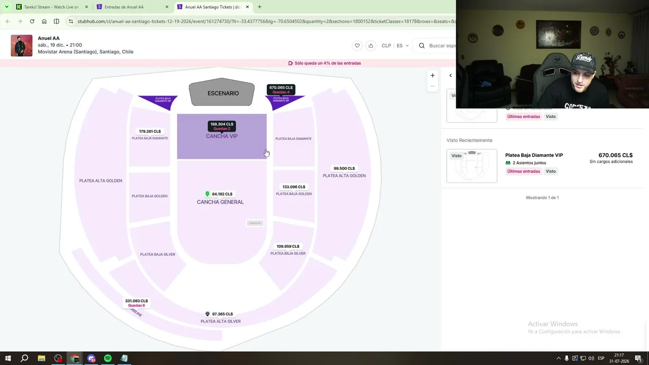This screenshot has height=365, width=649.
Task: Select the ESCENARIO stage on map
Action: (223, 93)
